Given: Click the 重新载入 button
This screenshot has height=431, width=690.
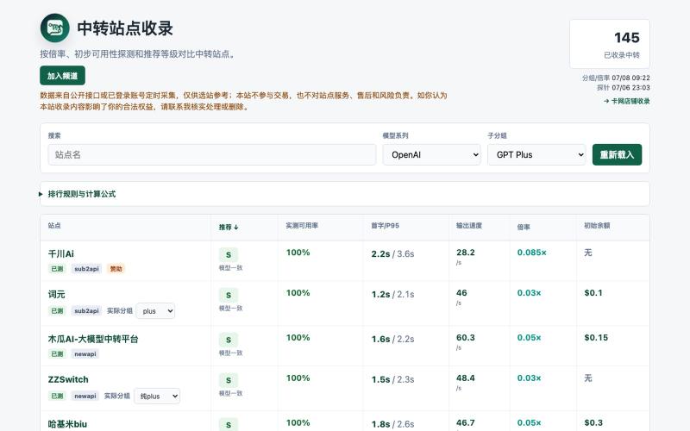Looking at the screenshot, I should (617, 155).
